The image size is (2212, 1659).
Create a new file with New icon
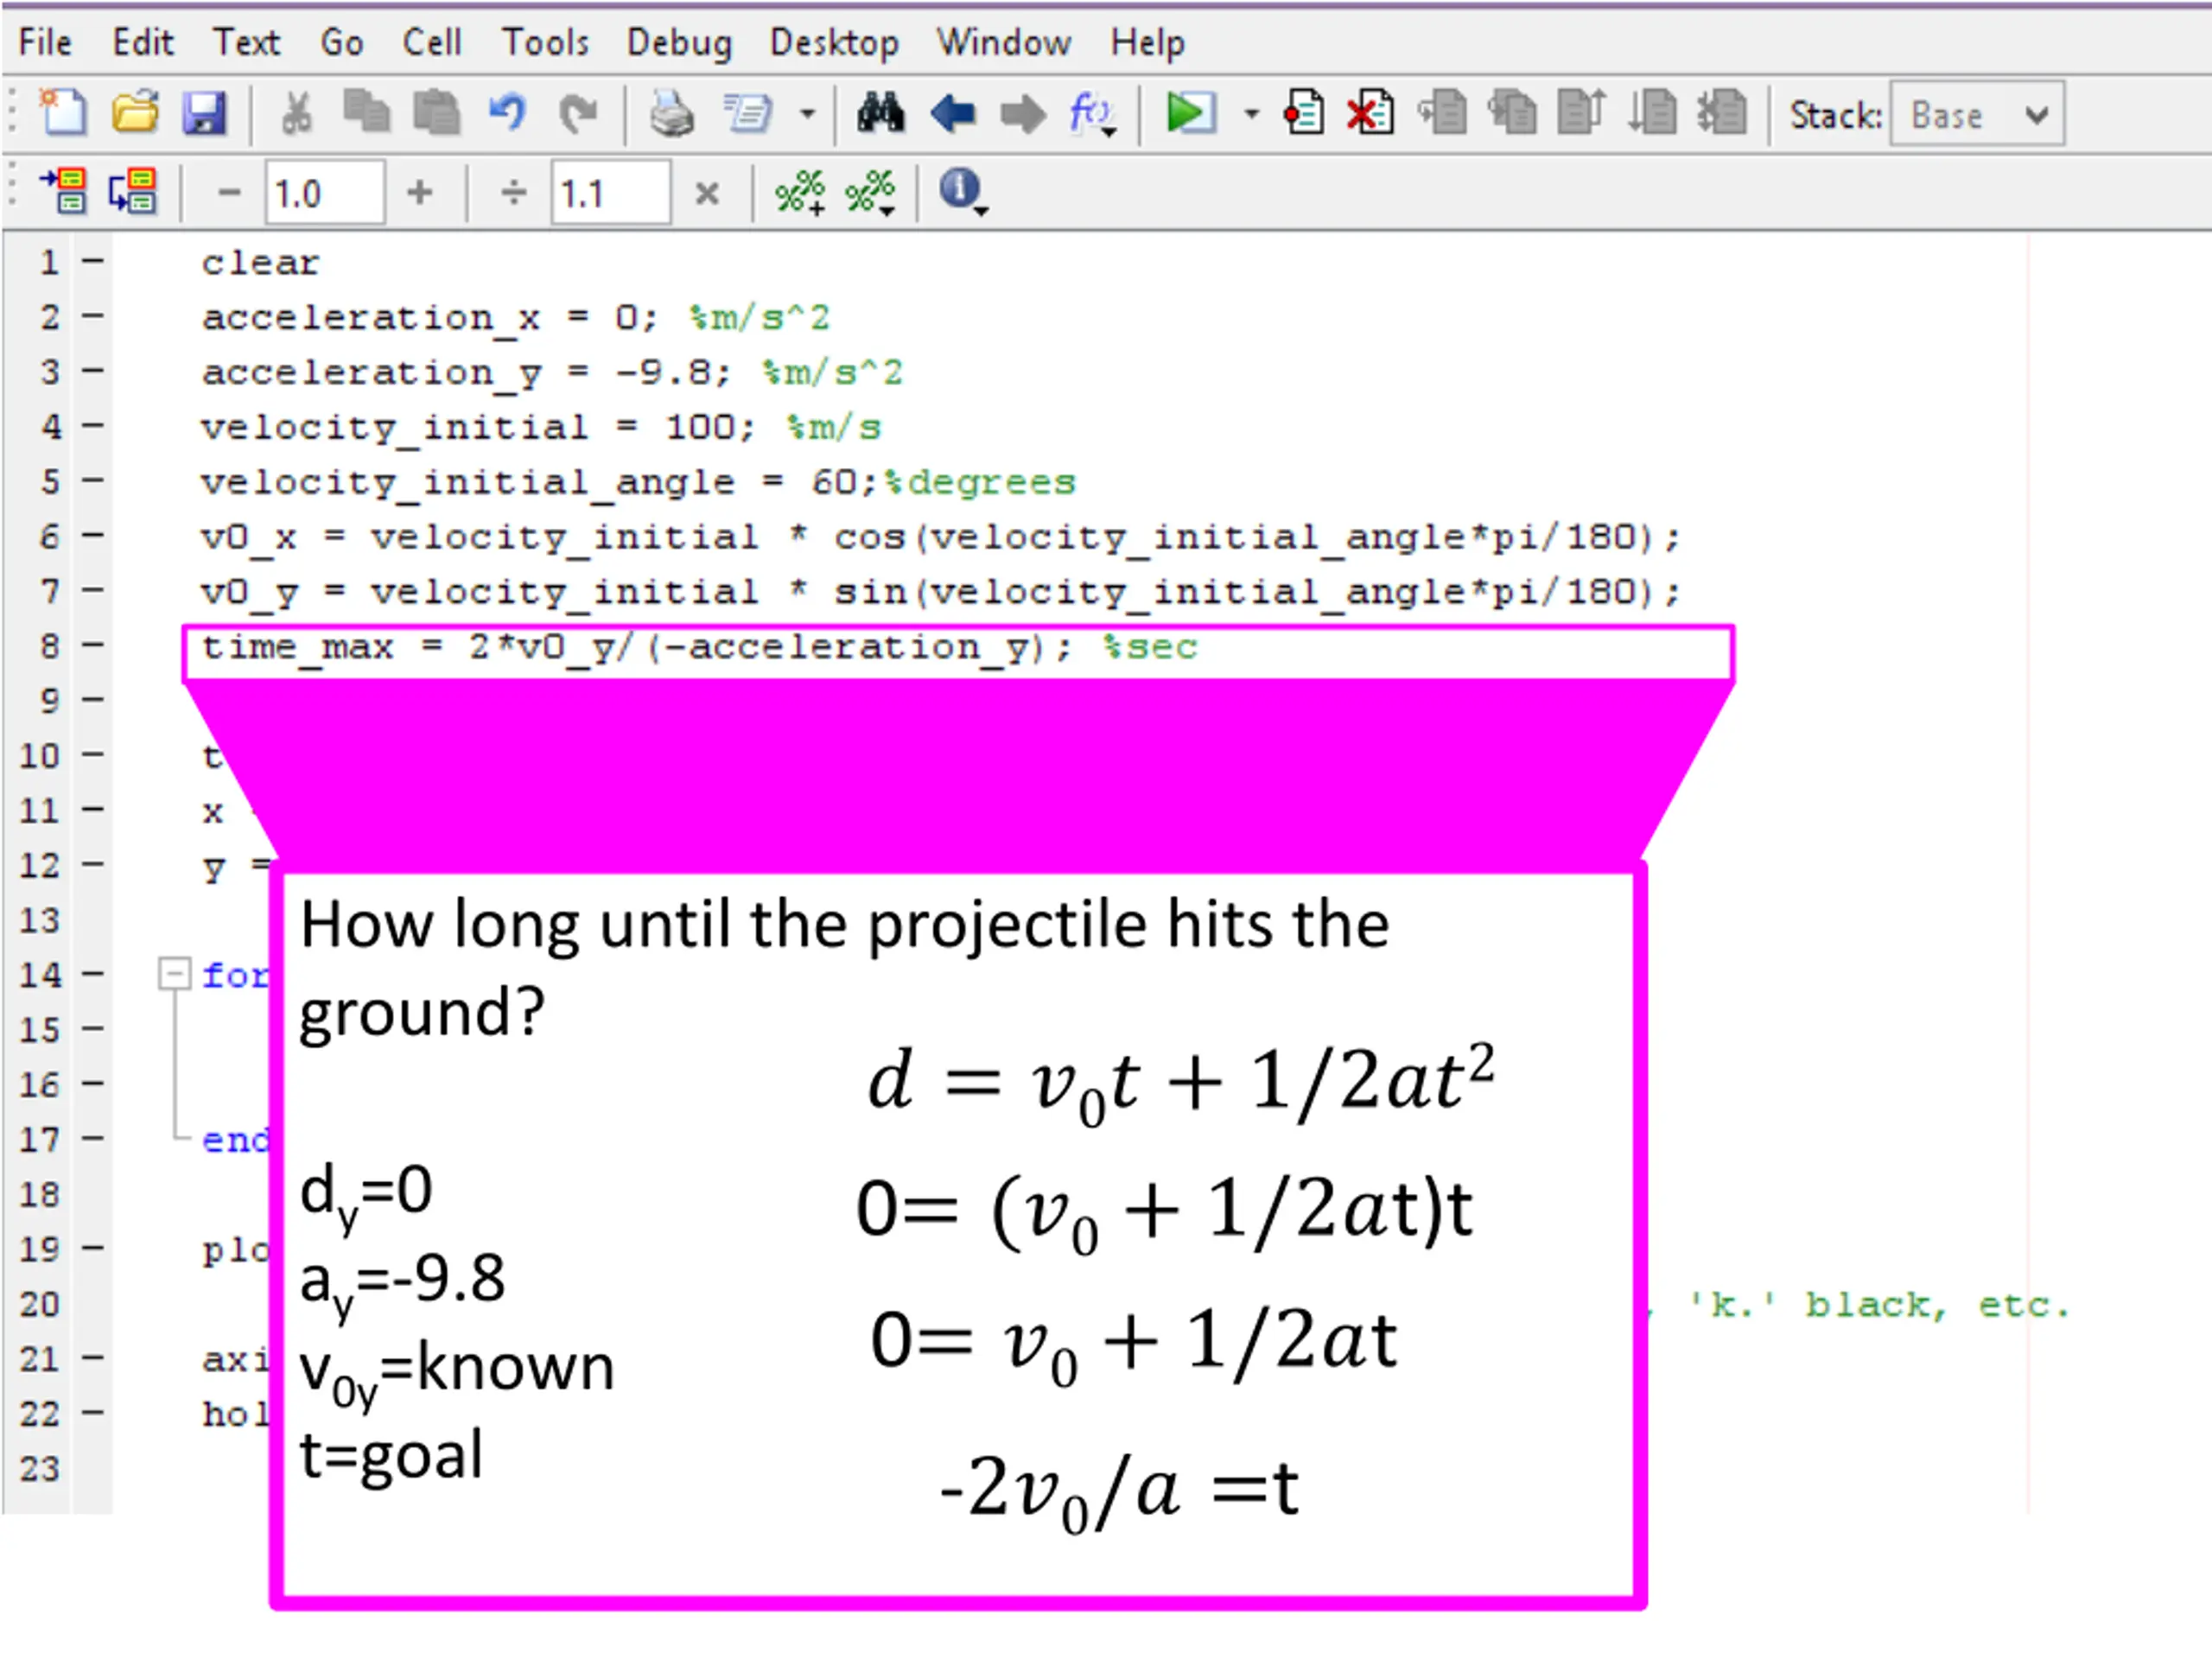pos(64,113)
